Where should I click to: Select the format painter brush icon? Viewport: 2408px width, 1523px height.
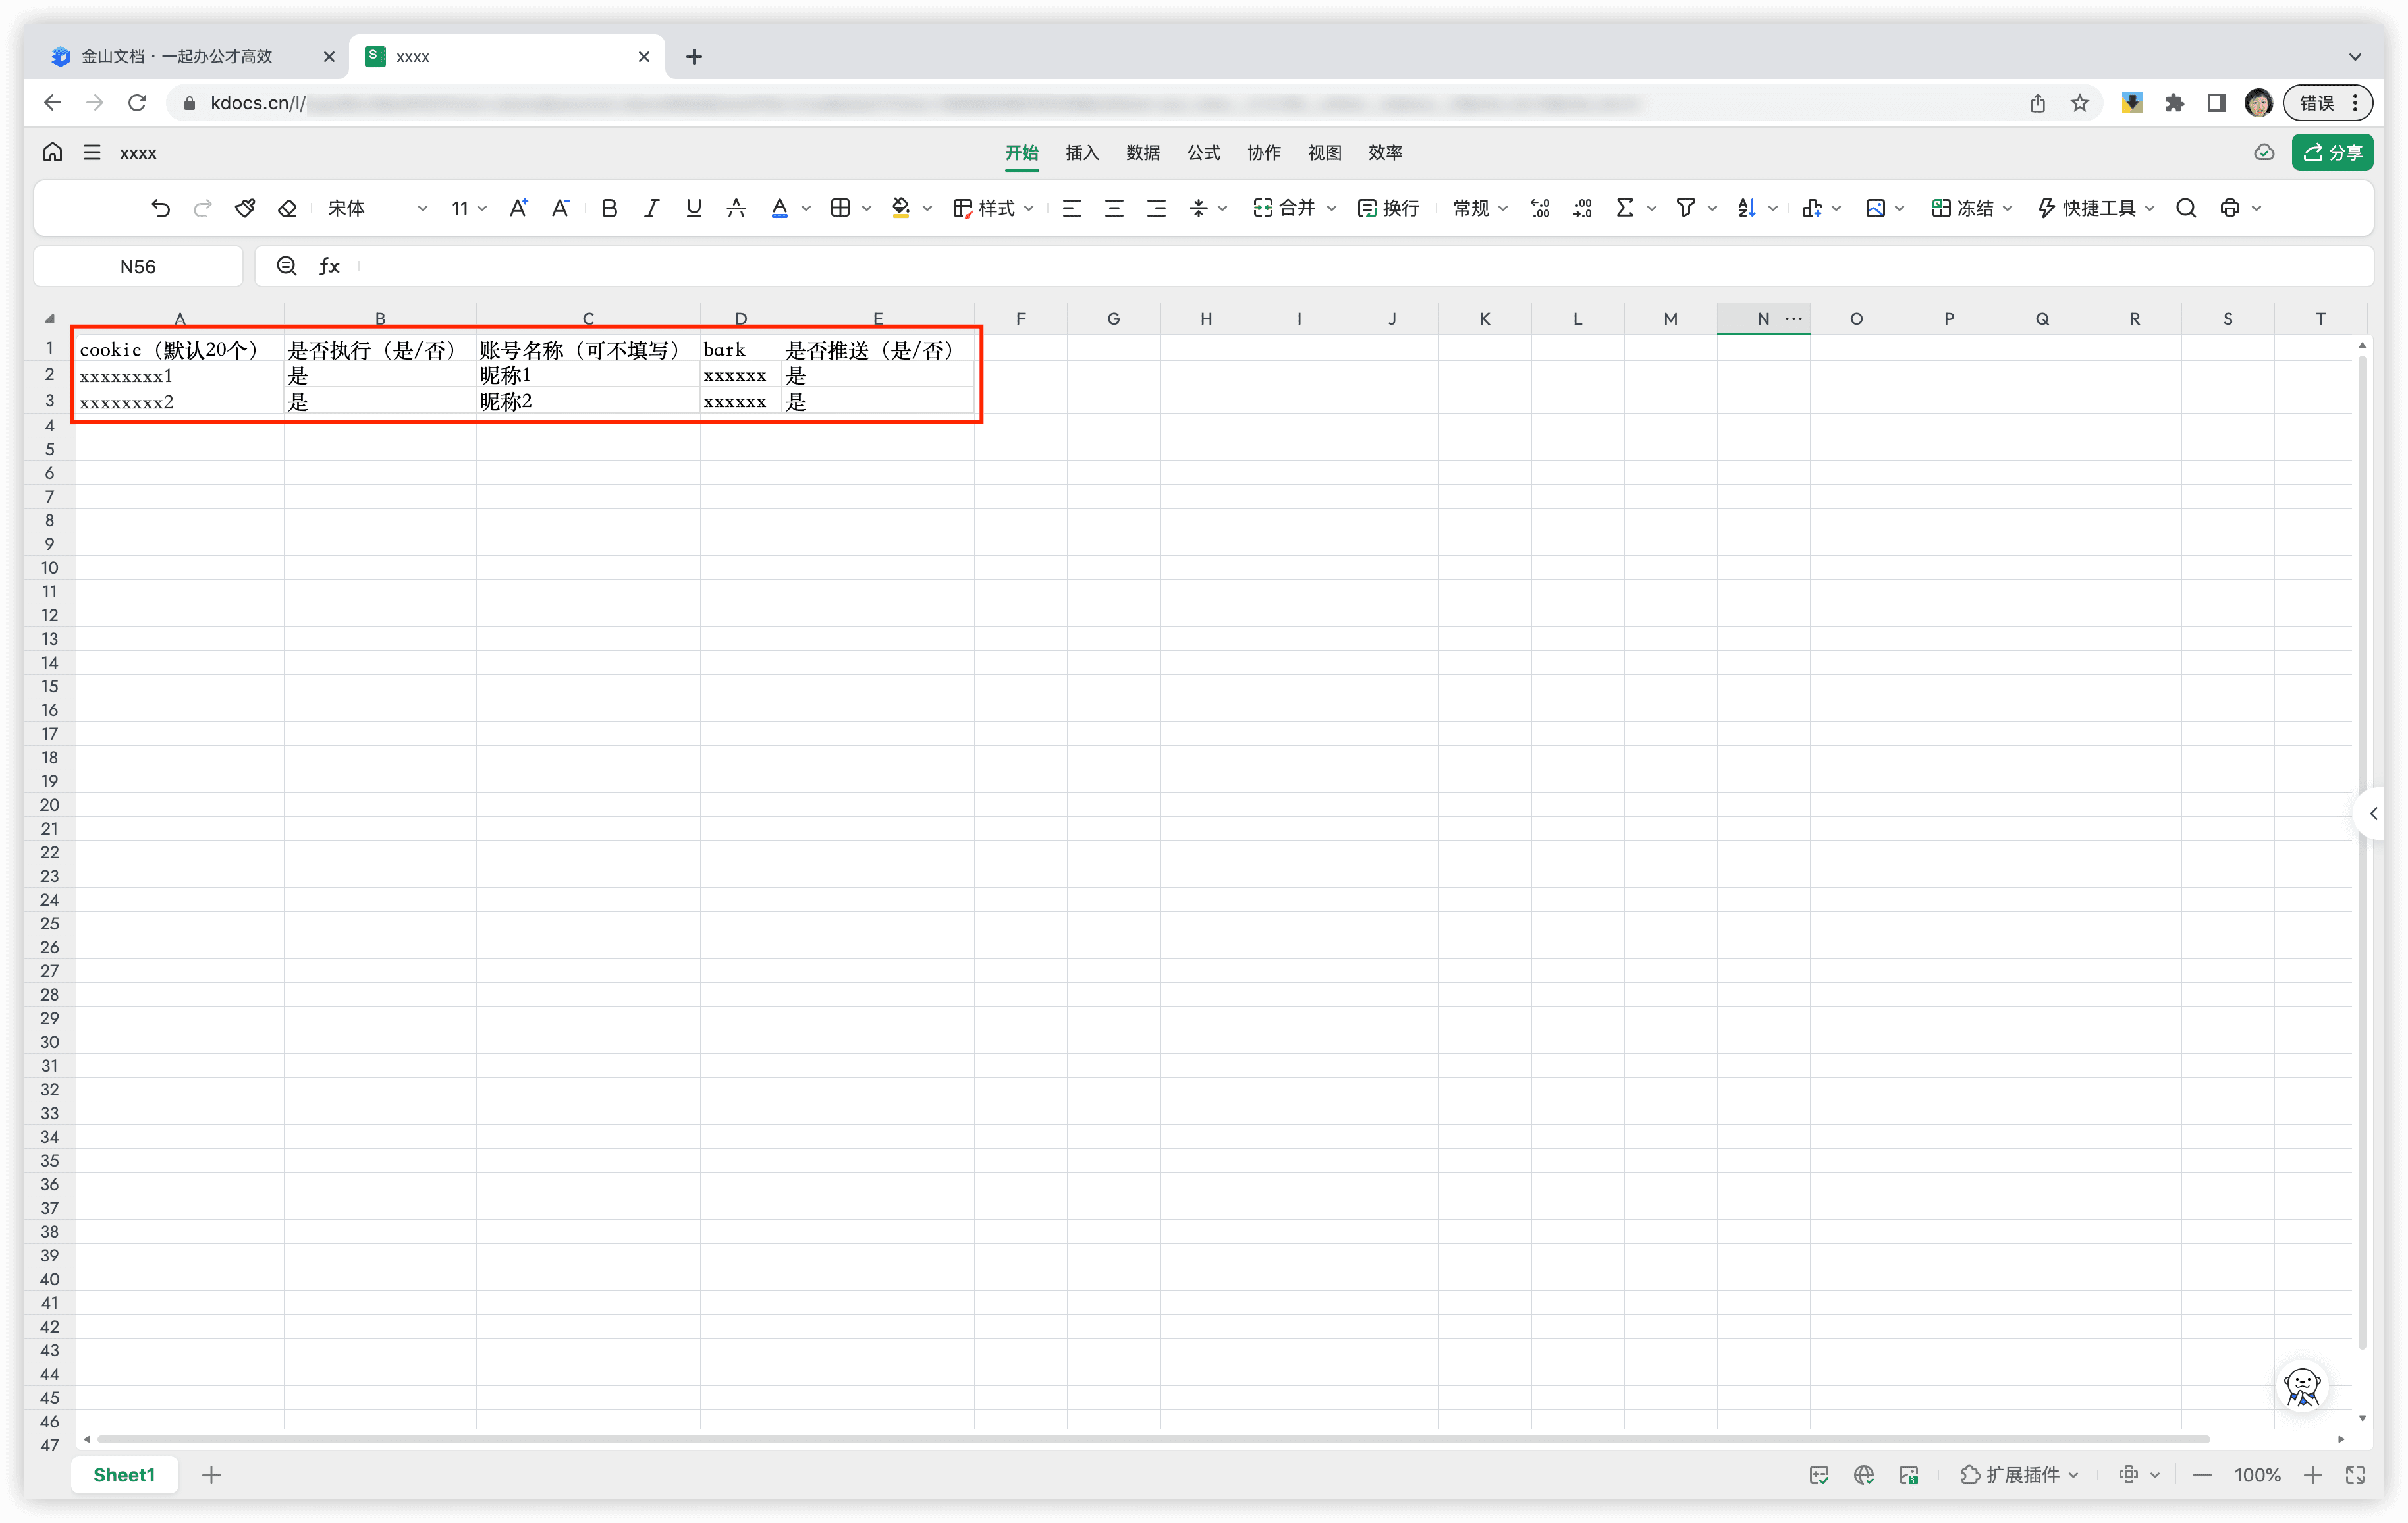click(244, 208)
